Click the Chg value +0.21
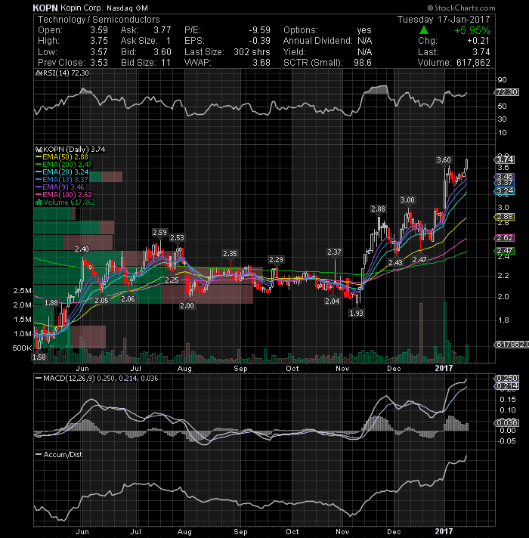This screenshot has height=538, width=529. tap(478, 41)
